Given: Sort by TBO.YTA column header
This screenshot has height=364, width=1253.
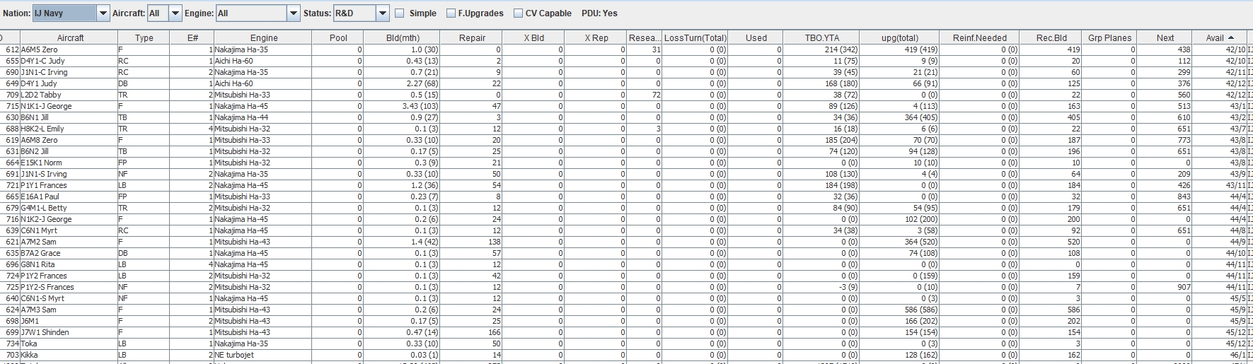Looking at the screenshot, I should tap(821, 37).
